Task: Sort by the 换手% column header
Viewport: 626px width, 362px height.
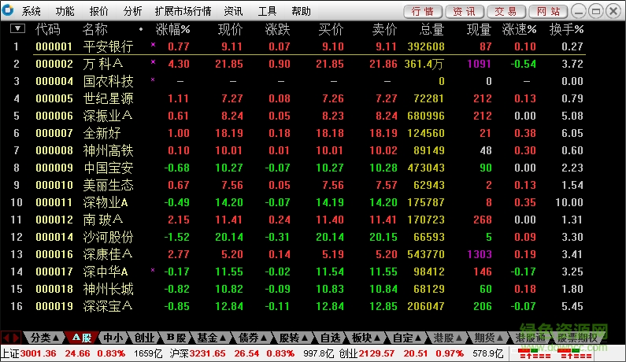Action: tap(566, 29)
